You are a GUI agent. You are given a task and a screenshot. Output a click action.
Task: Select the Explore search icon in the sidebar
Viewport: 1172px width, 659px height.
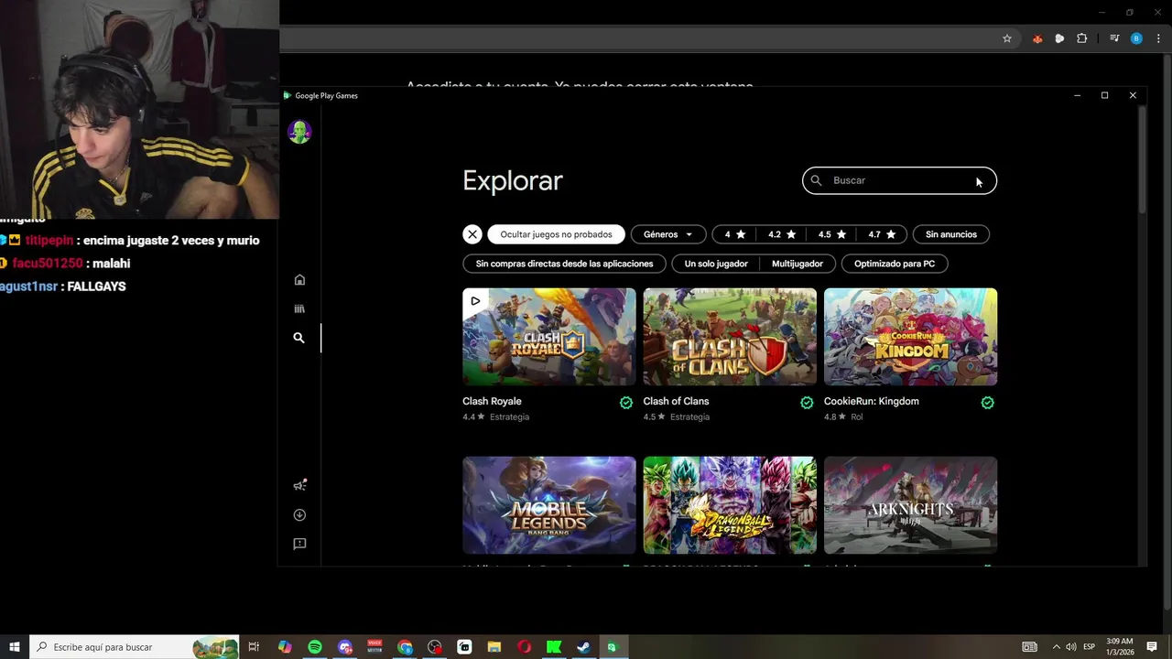pyautogui.click(x=298, y=338)
